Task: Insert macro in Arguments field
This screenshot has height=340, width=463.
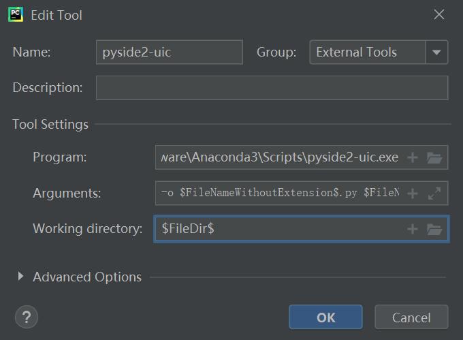Action: pos(412,194)
